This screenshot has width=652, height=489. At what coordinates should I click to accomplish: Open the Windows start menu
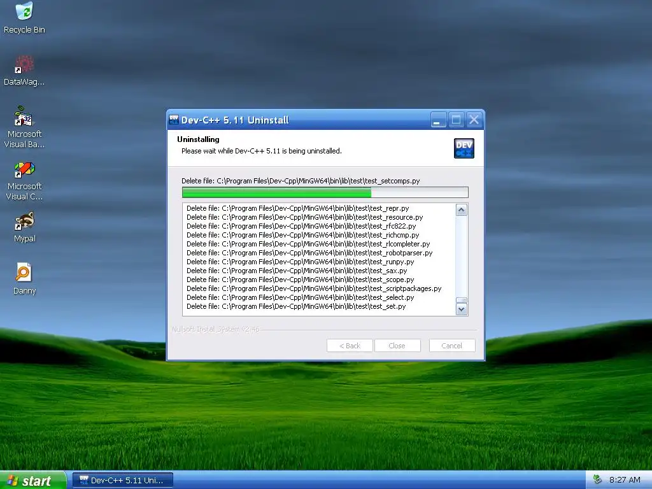tap(33, 480)
